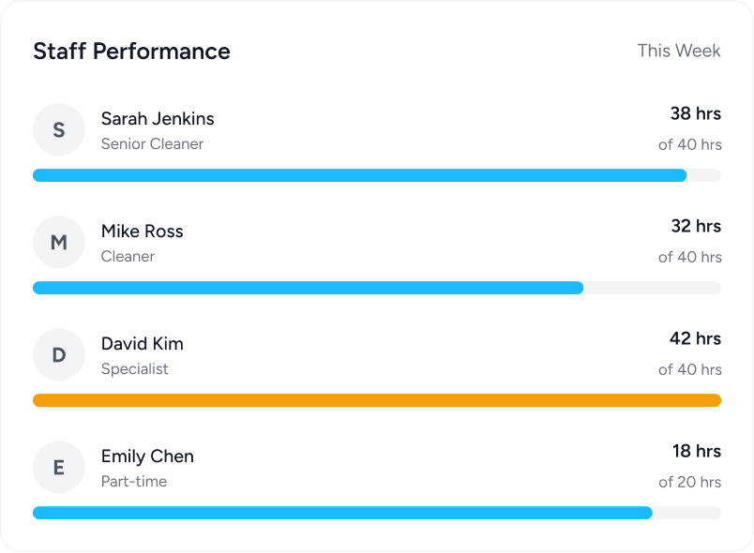754x553 pixels.
Task: Click the Senior Cleaner role label
Action: tap(152, 144)
